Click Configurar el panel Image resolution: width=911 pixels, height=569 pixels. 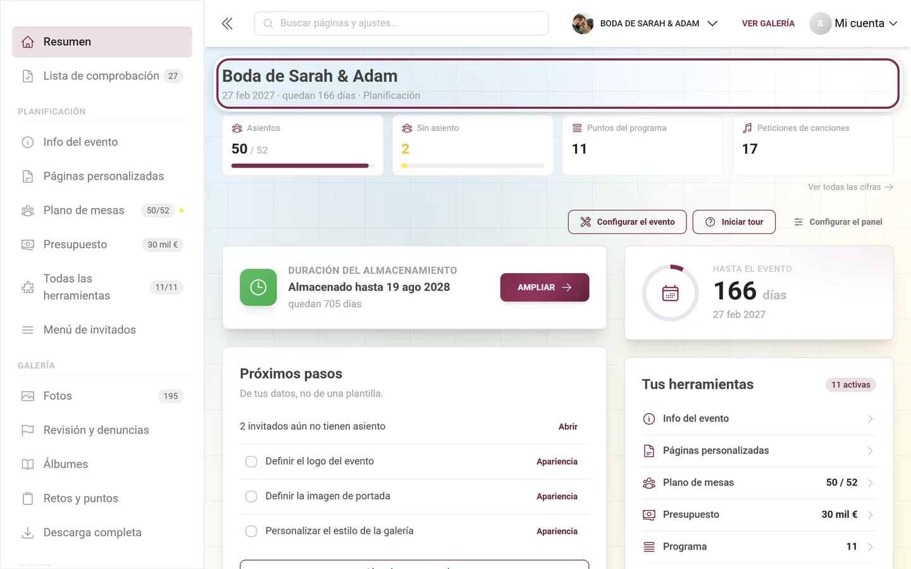tap(838, 222)
